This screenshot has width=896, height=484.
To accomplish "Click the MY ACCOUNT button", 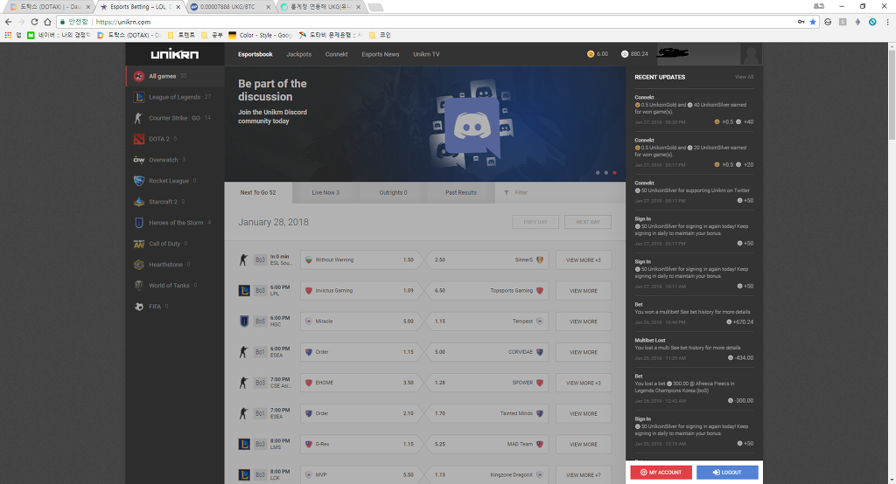I will point(661,473).
